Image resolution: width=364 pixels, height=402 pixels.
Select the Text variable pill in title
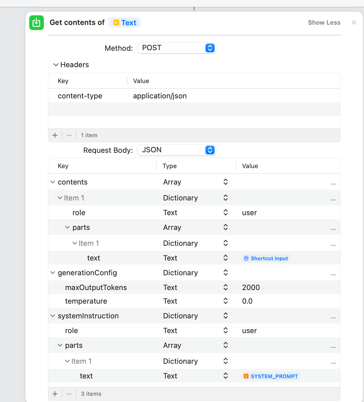tap(125, 22)
